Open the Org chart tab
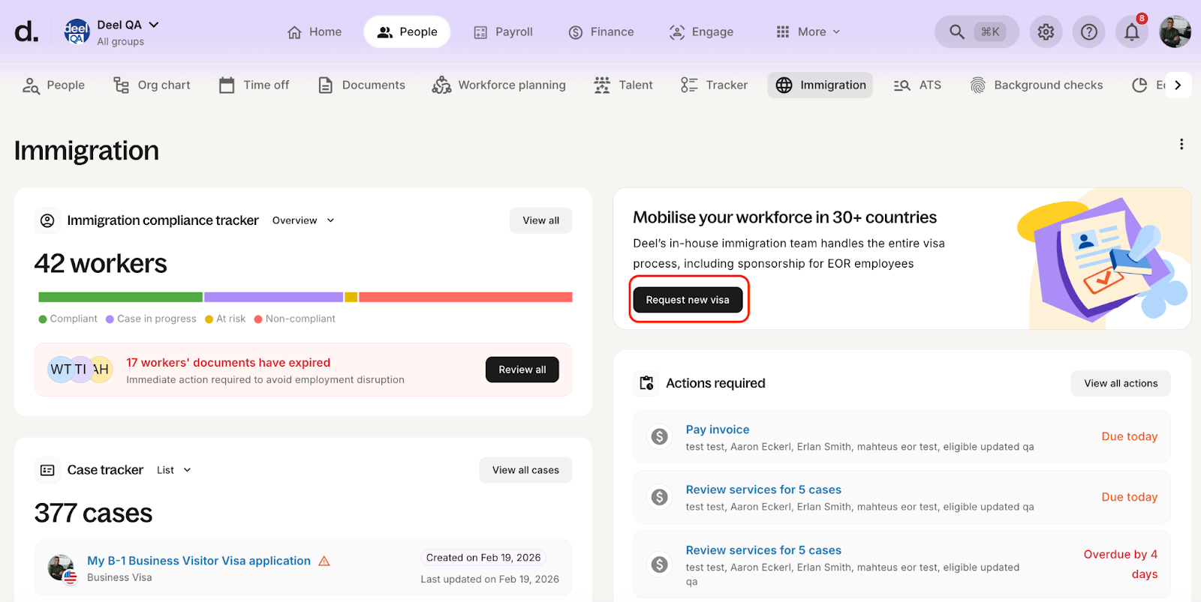This screenshot has height=602, width=1201. (152, 85)
